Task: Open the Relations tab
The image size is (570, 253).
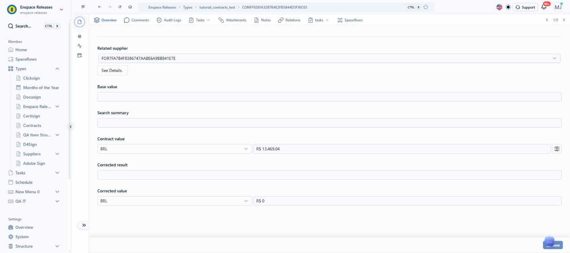Action: (289, 20)
